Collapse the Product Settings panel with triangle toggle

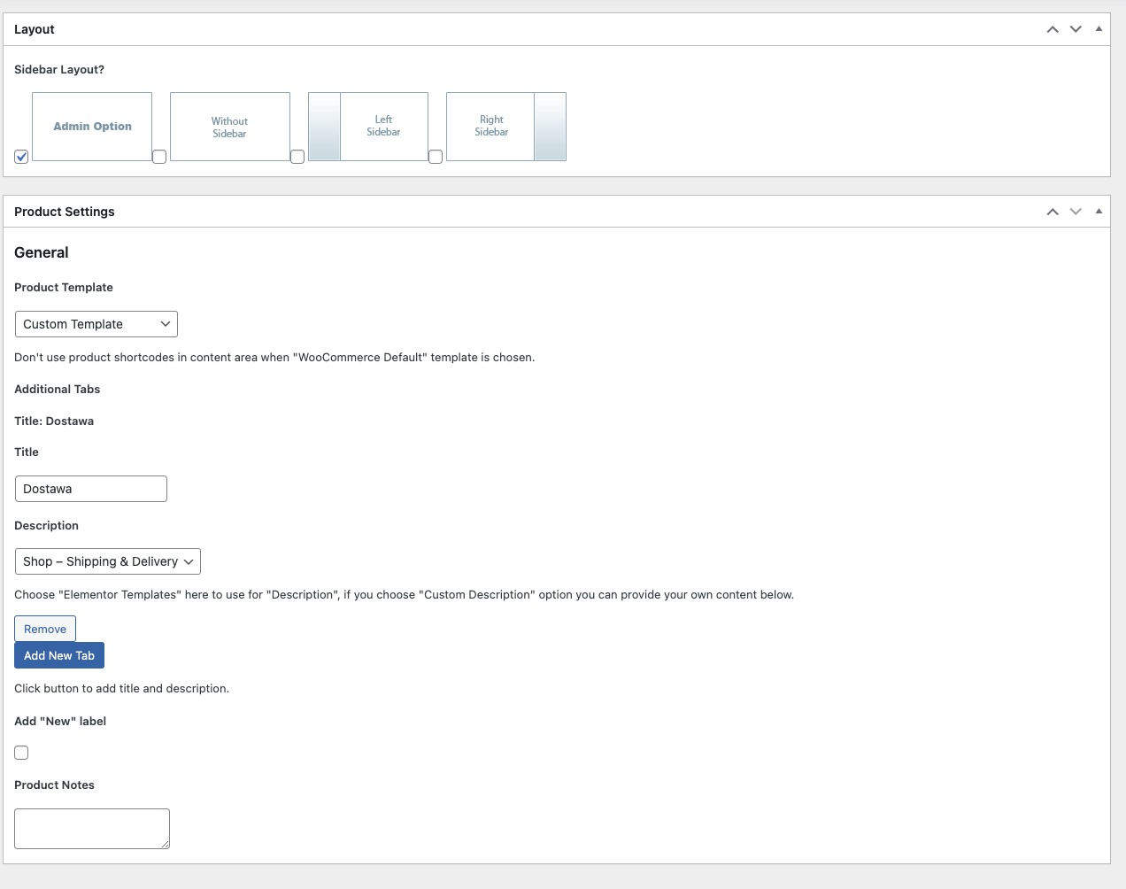click(x=1099, y=212)
